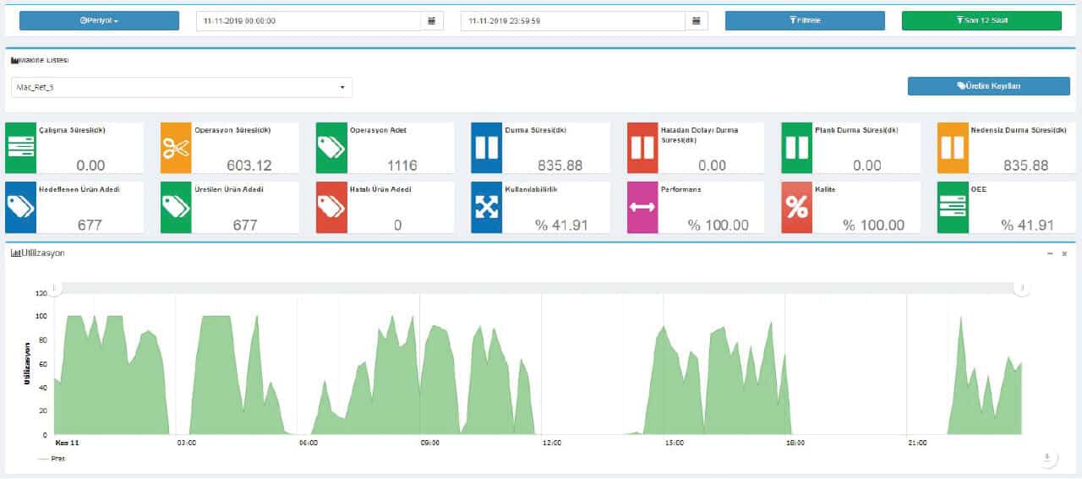Click the expand arrows icon on Kullanılabilirlik card
The height and width of the screenshot is (479, 1082).
487,208
